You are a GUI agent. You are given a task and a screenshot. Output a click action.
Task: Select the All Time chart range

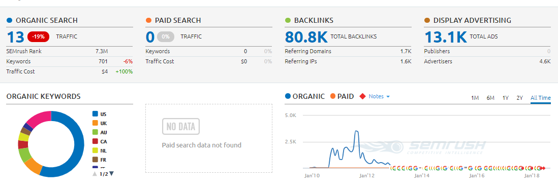click(x=541, y=98)
